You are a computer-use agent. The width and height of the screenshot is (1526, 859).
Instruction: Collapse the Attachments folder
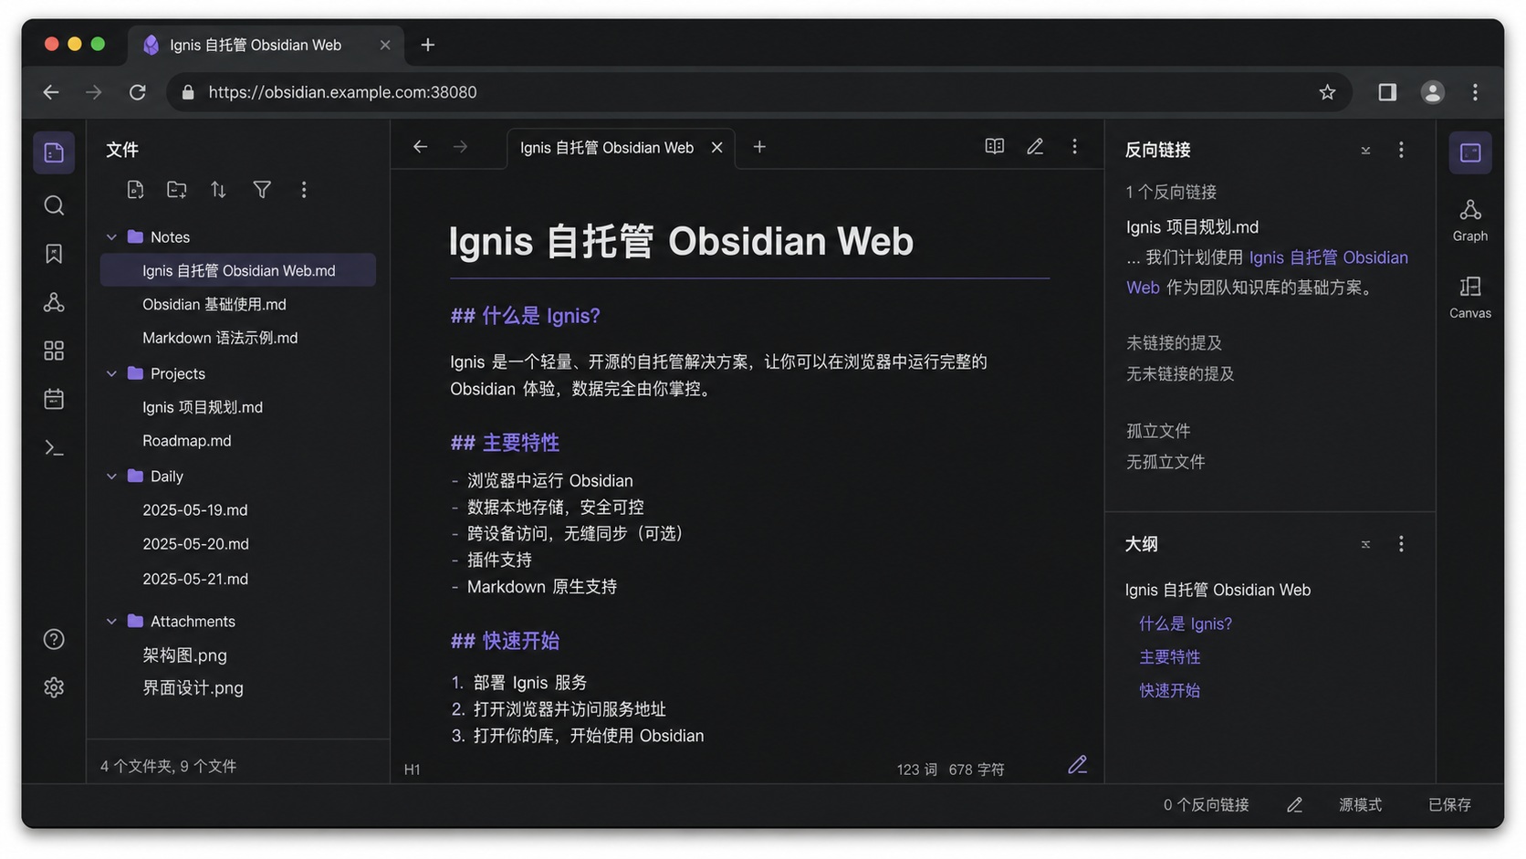tap(111, 622)
